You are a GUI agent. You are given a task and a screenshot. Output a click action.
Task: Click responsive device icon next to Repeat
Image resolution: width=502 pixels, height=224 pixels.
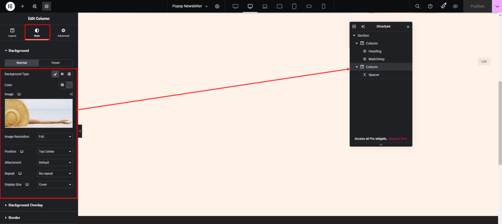[x=20, y=174]
